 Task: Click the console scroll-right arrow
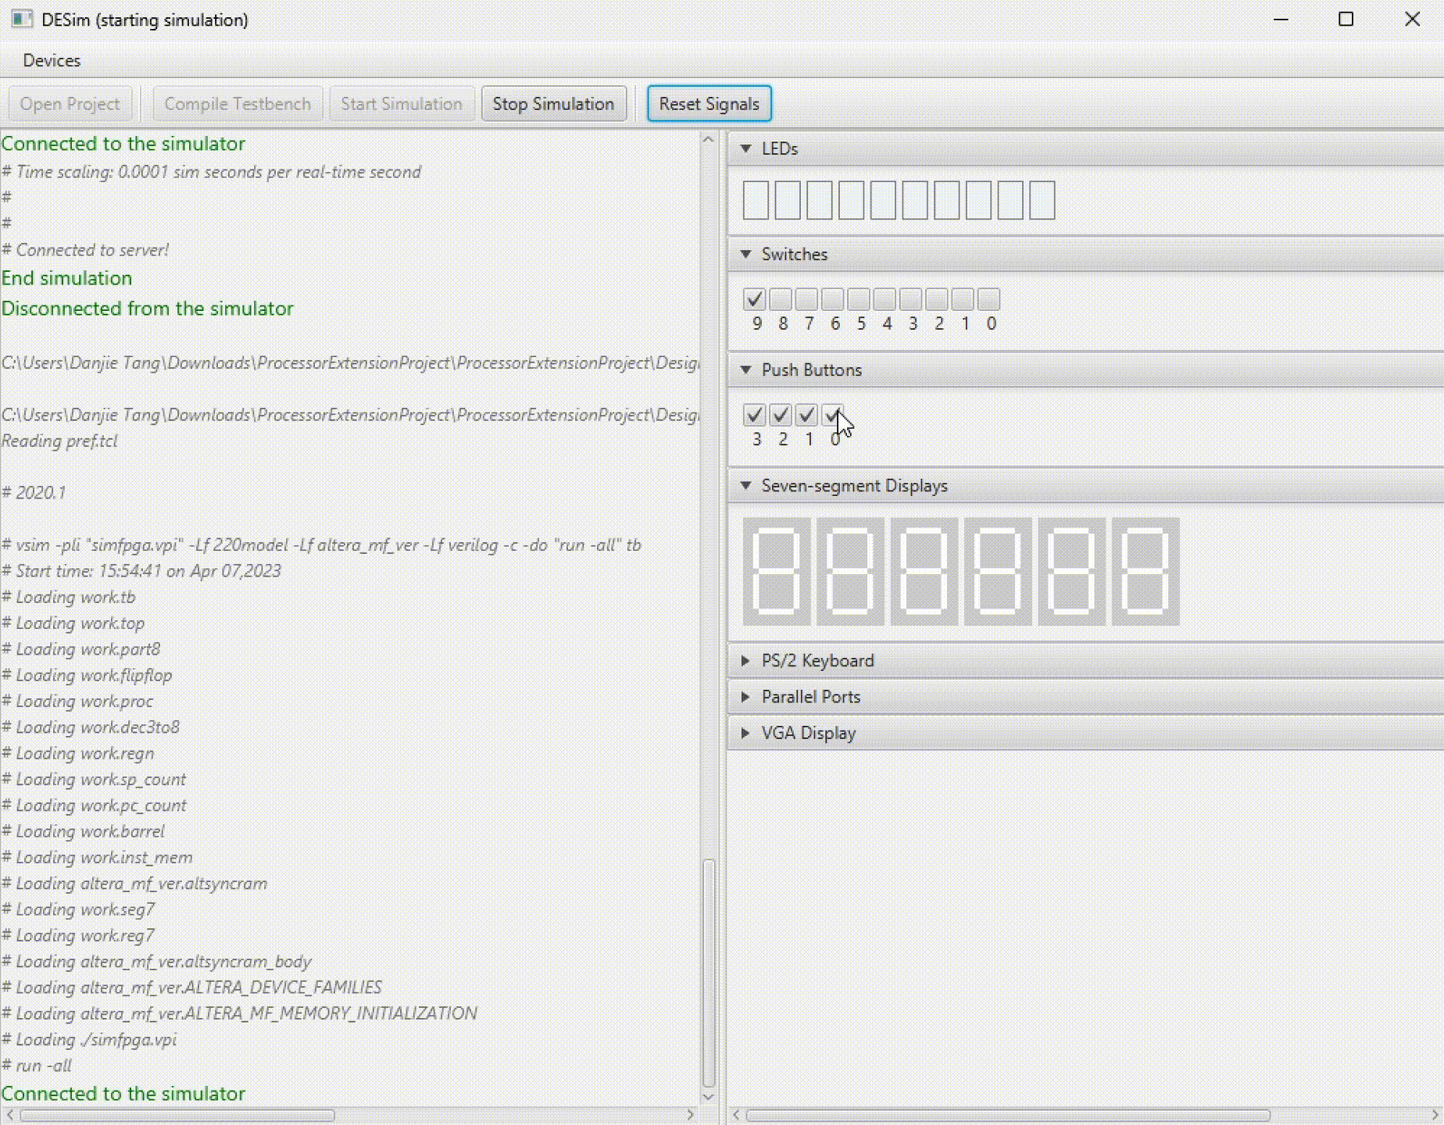tap(691, 1115)
